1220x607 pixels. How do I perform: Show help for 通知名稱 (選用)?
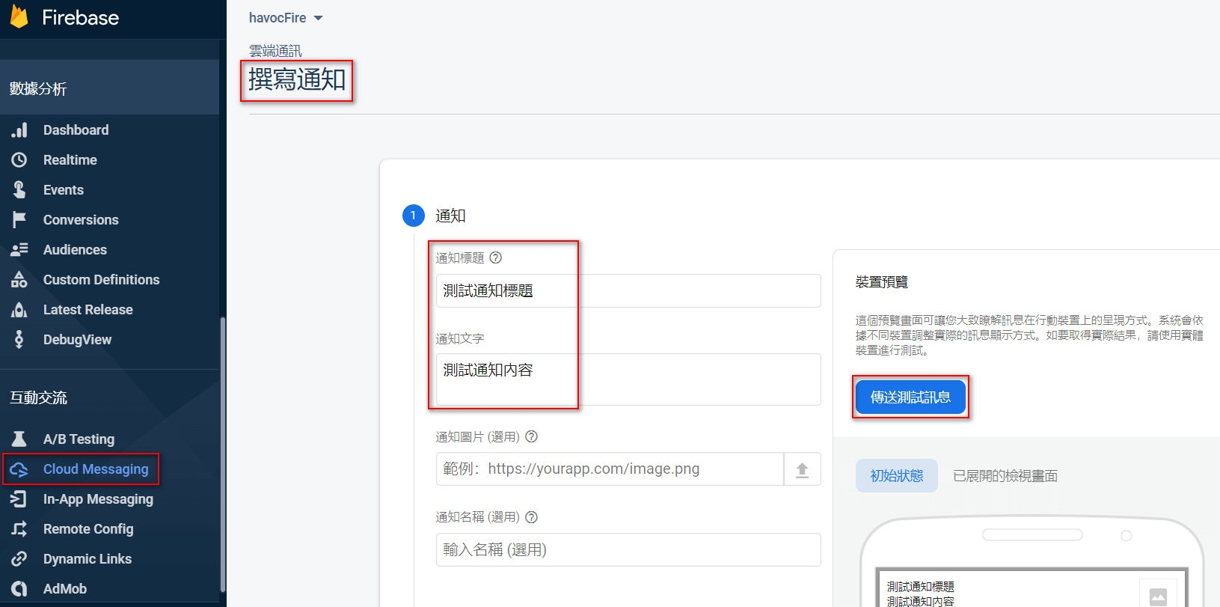(x=531, y=517)
